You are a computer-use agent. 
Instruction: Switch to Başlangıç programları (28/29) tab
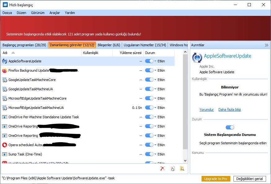(24, 45)
